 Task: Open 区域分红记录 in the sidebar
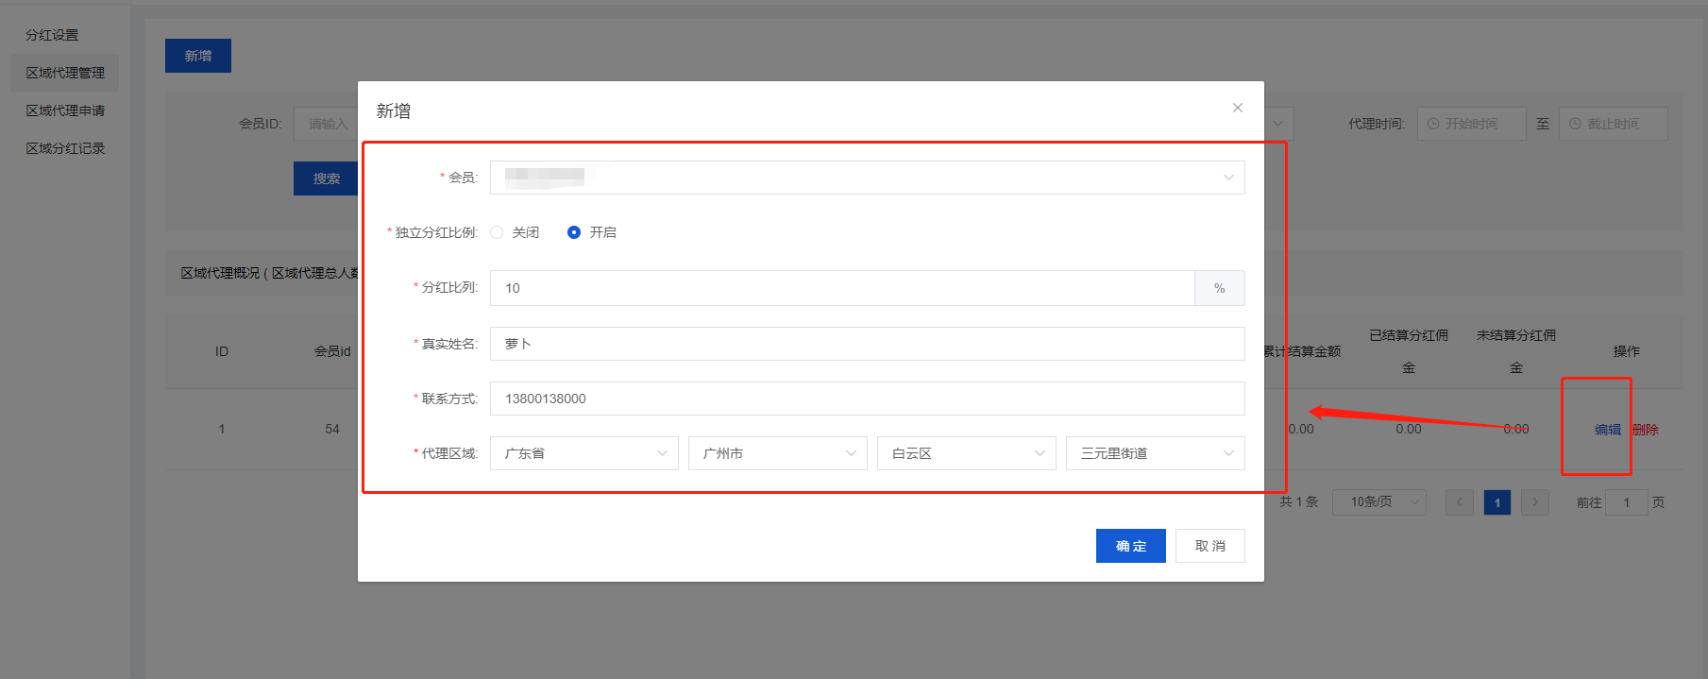[65, 148]
